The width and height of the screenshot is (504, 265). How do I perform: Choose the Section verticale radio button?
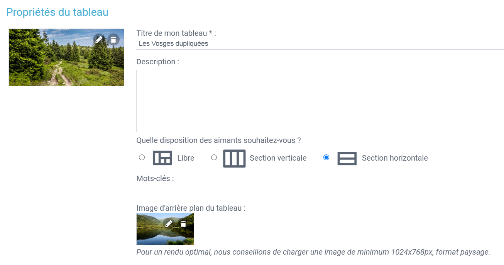coord(214,158)
